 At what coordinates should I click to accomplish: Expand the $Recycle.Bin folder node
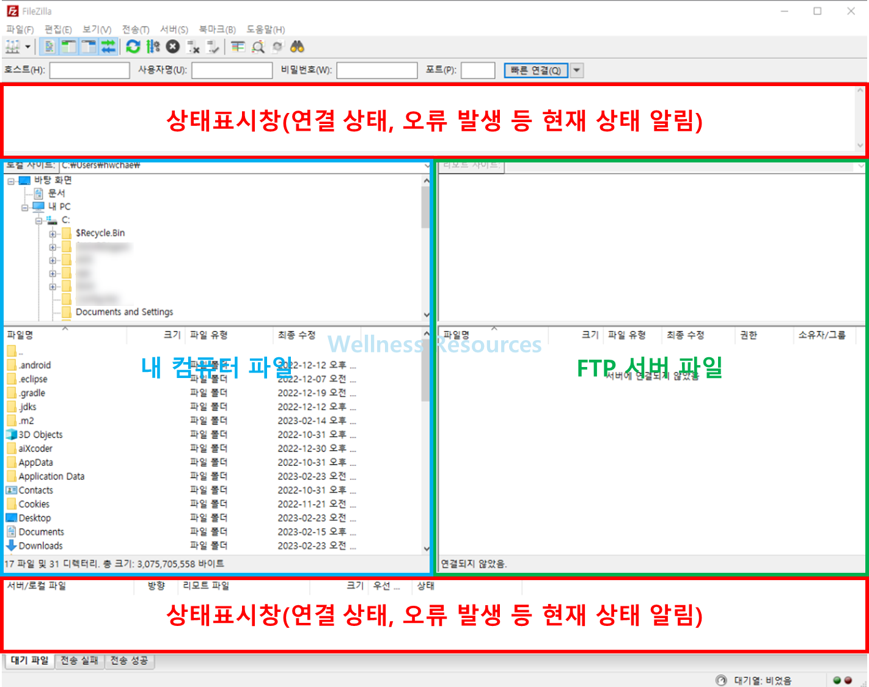point(53,234)
